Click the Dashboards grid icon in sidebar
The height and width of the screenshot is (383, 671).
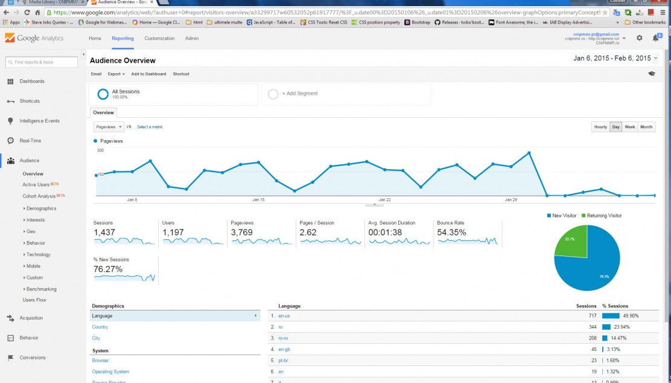point(10,82)
